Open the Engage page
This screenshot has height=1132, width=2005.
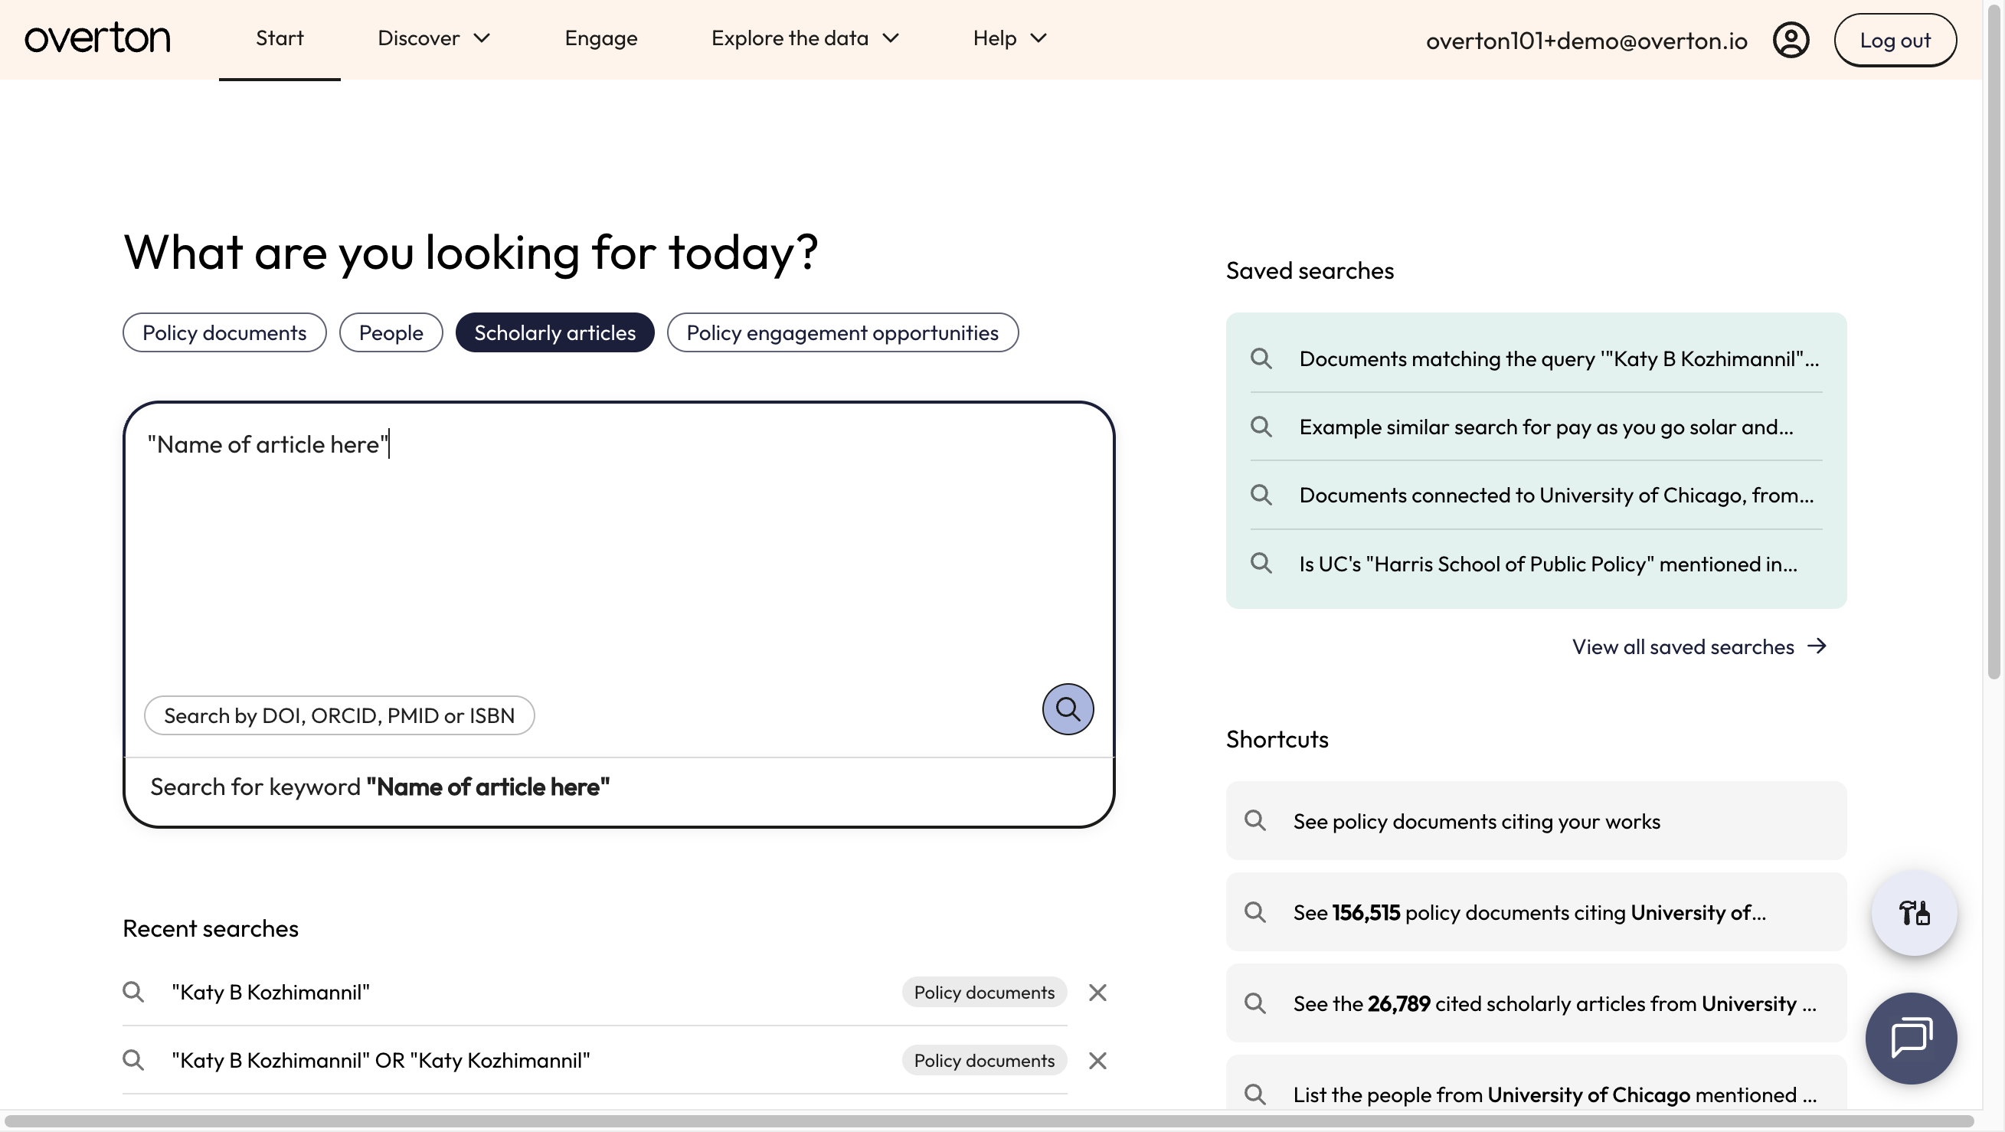pos(601,38)
